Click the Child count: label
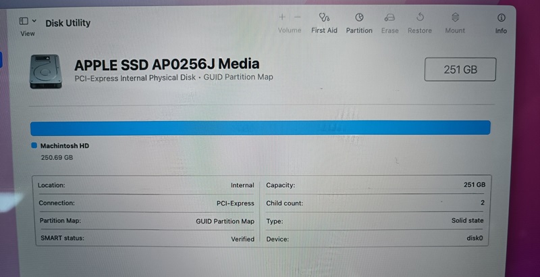 tap(284, 203)
